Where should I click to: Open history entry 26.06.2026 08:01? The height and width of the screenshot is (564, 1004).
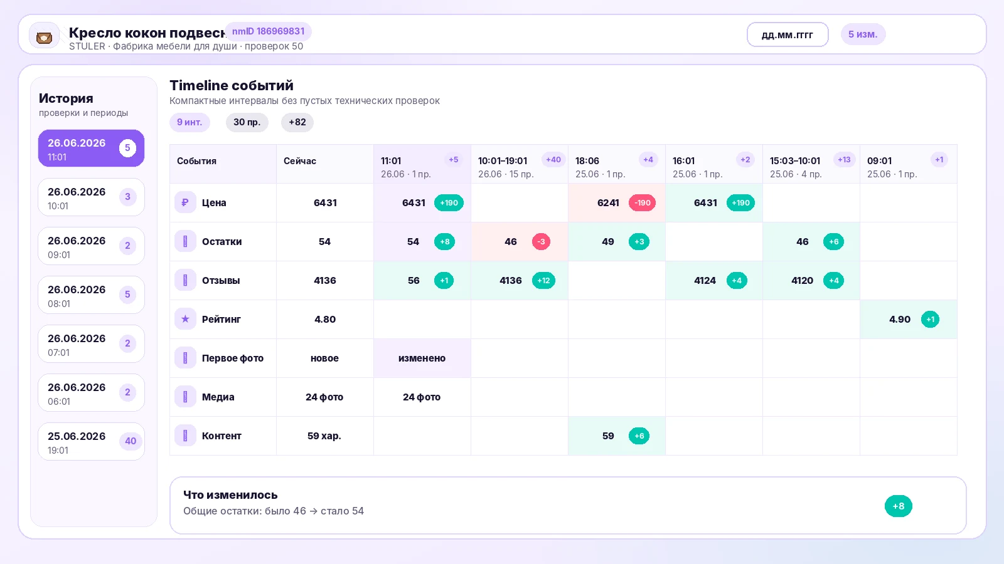[91, 295]
